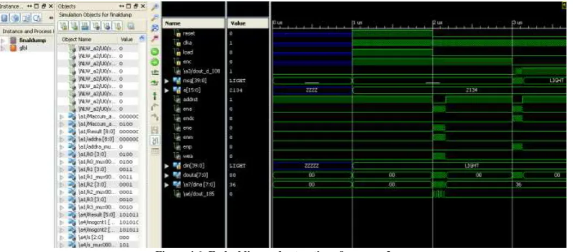The width and height of the screenshot is (573, 252).
Task: Click the Go to Next Transition green arrow
Action: click(x=155, y=62)
